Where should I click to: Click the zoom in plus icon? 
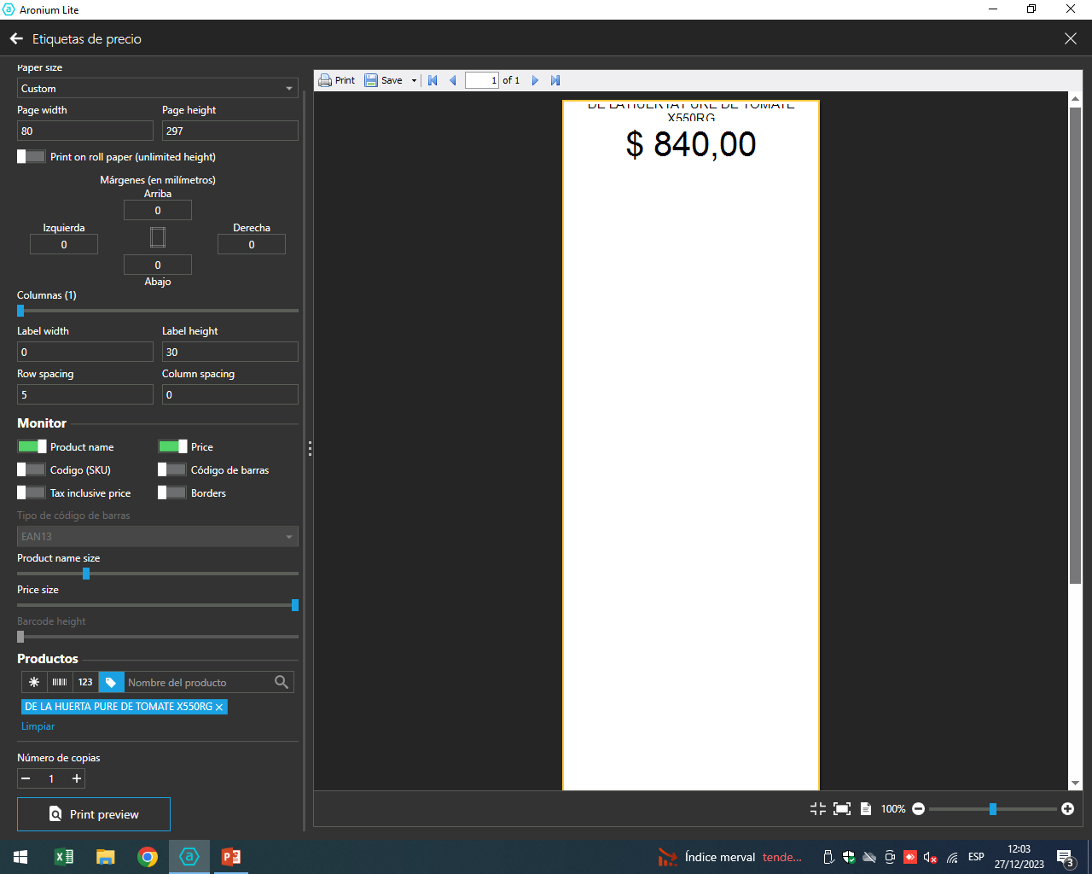tap(1067, 808)
